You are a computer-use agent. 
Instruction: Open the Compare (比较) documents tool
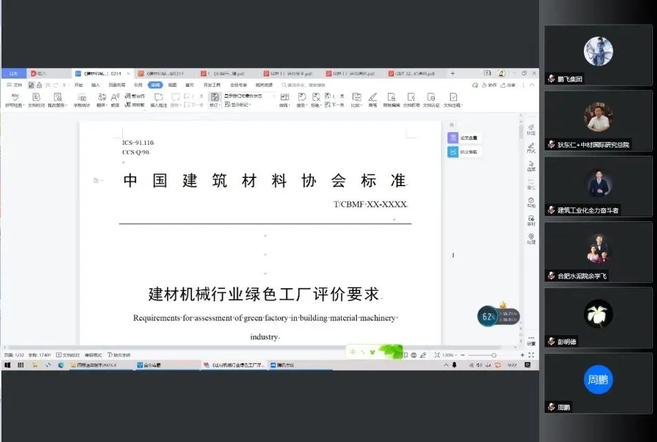357,99
